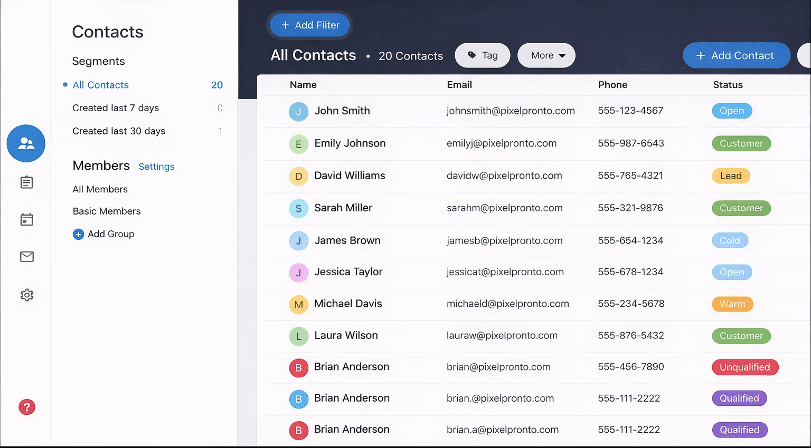Switch to the Created last 30 days segment
Viewport: 811px width, 448px height.
pos(118,131)
